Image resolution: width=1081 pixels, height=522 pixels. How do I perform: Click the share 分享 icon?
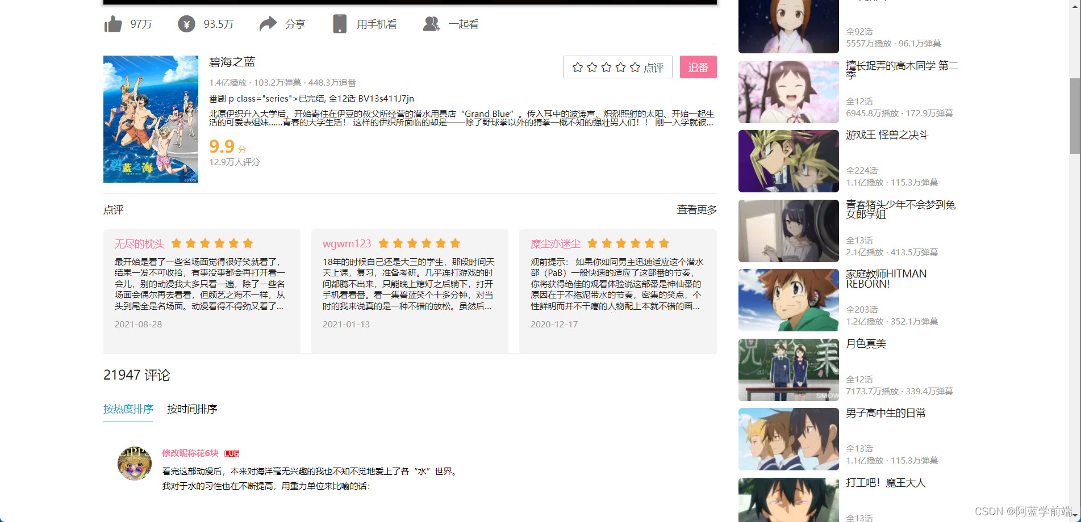(268, 24)
